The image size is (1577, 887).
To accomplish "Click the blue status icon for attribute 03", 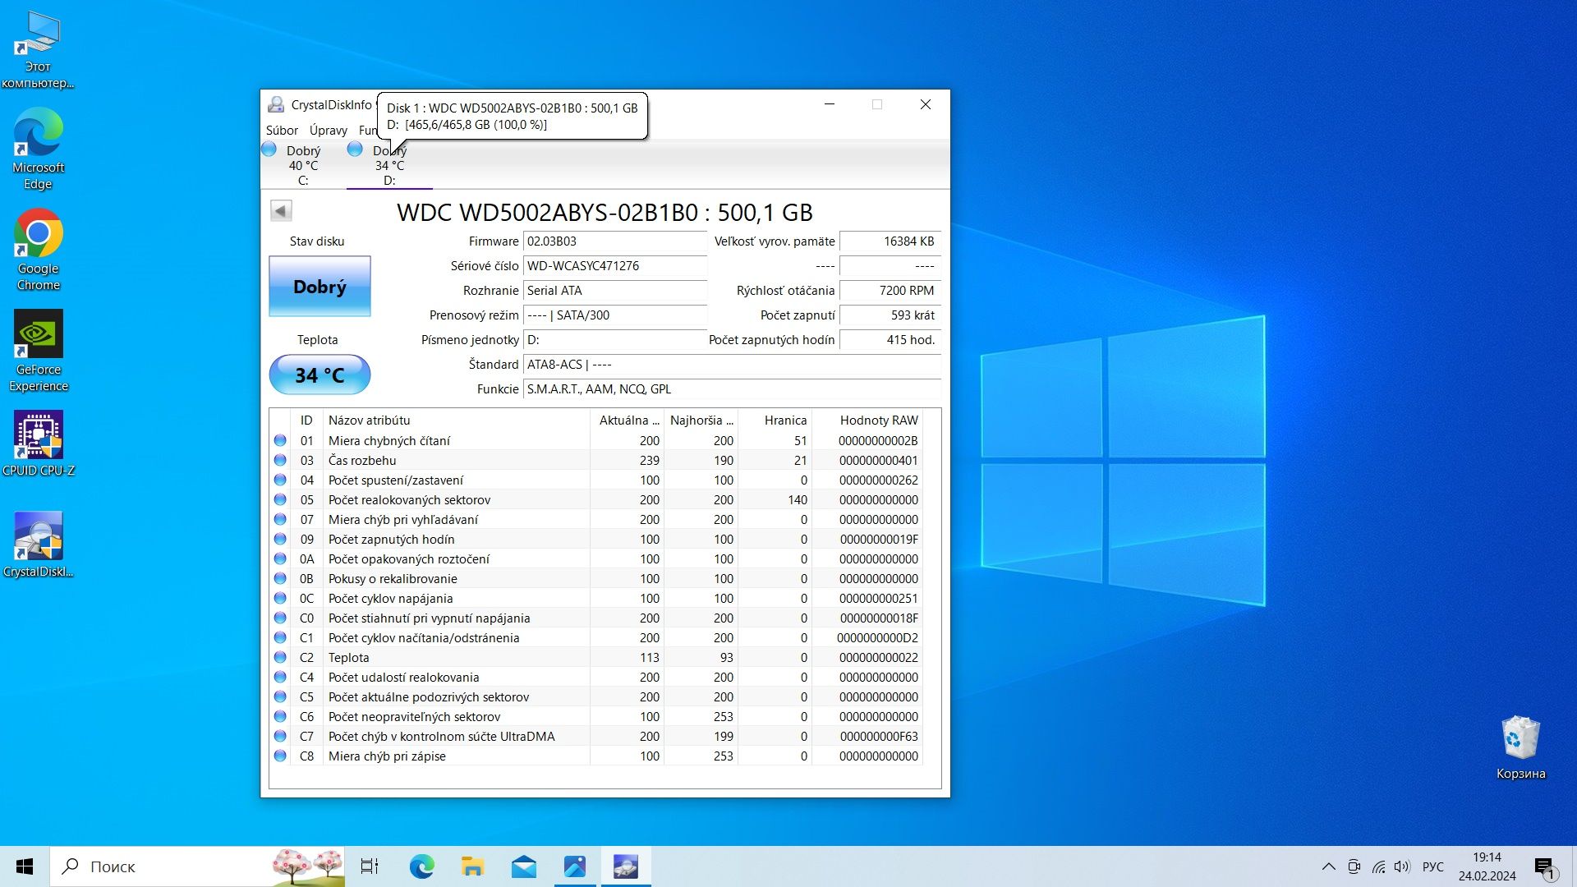I will click(x=280, y=461).
